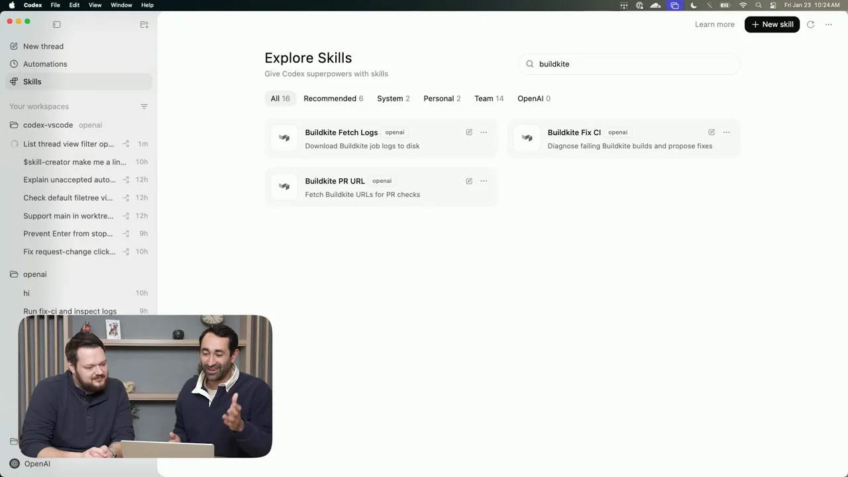Switch to the System tab

pyautogui.click(x=393, y=99)
